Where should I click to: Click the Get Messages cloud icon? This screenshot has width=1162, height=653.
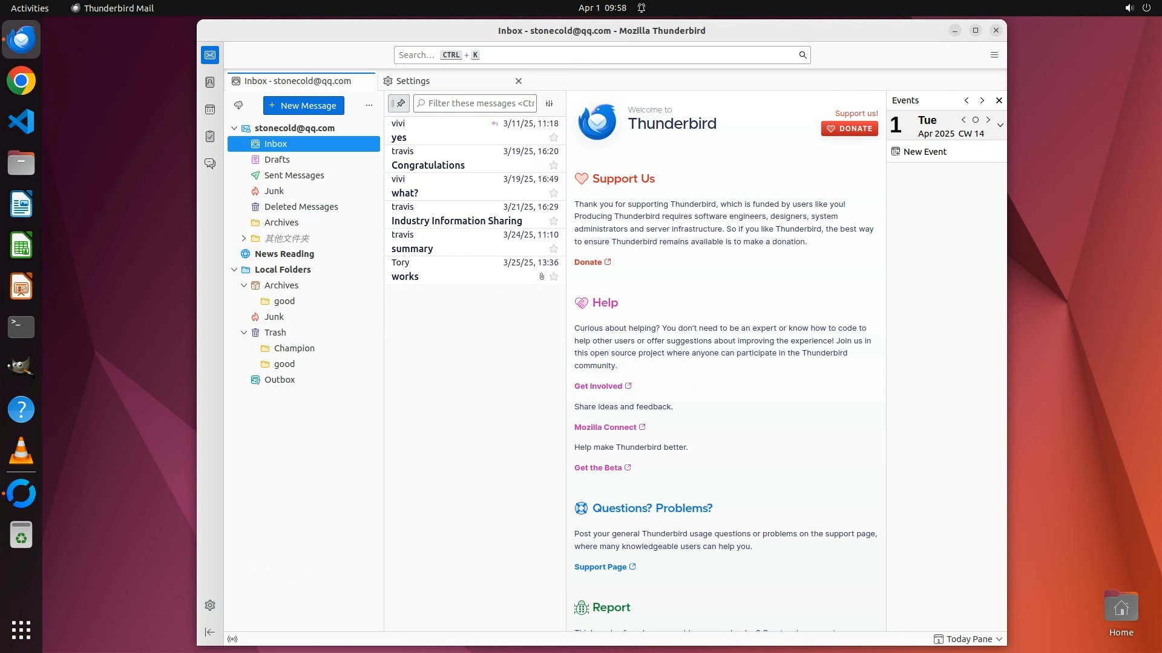238,105
